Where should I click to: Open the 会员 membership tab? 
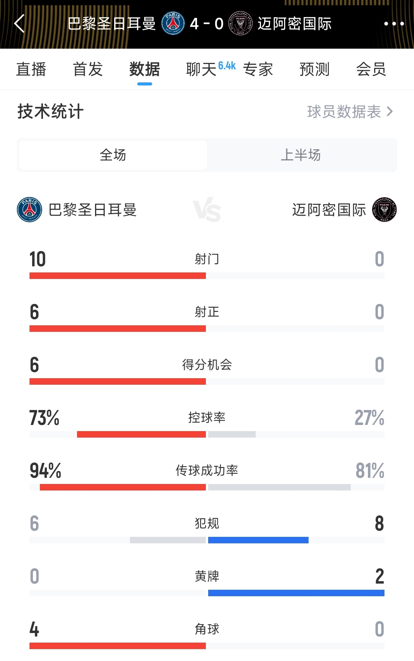(x=371, y=69)
